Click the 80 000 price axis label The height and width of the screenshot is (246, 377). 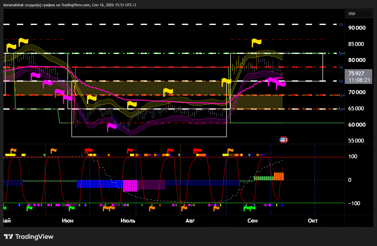click(357, 60)
